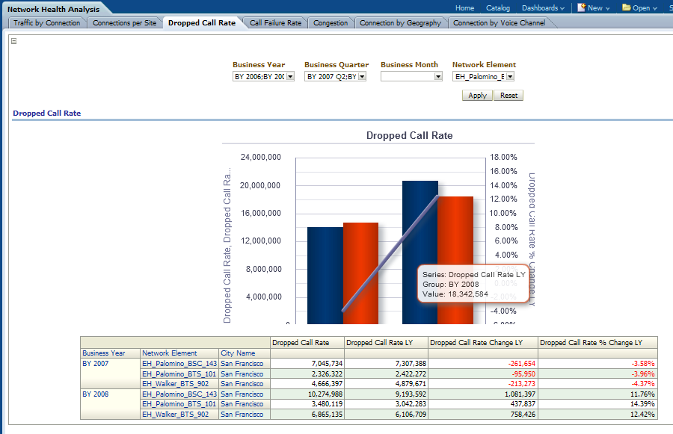This screenshot has height=434, width=673.
Task: Click the value 7,045,734
Action: (x=327, y=363)
